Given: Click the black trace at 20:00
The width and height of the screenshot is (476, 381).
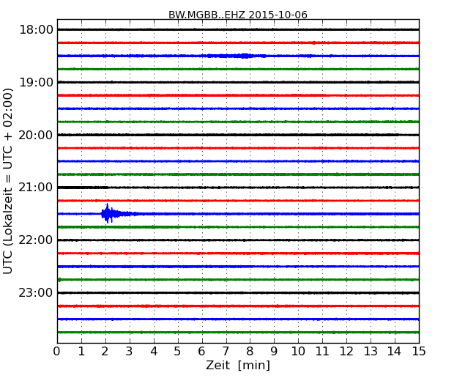Looking at the screenshot, I should click(x=238, y=135).
